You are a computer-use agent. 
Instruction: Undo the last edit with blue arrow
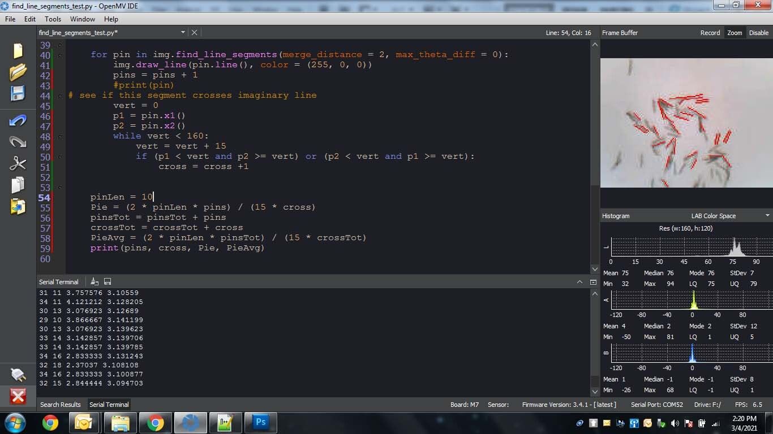pyautogui.click(x=18, y=120)
